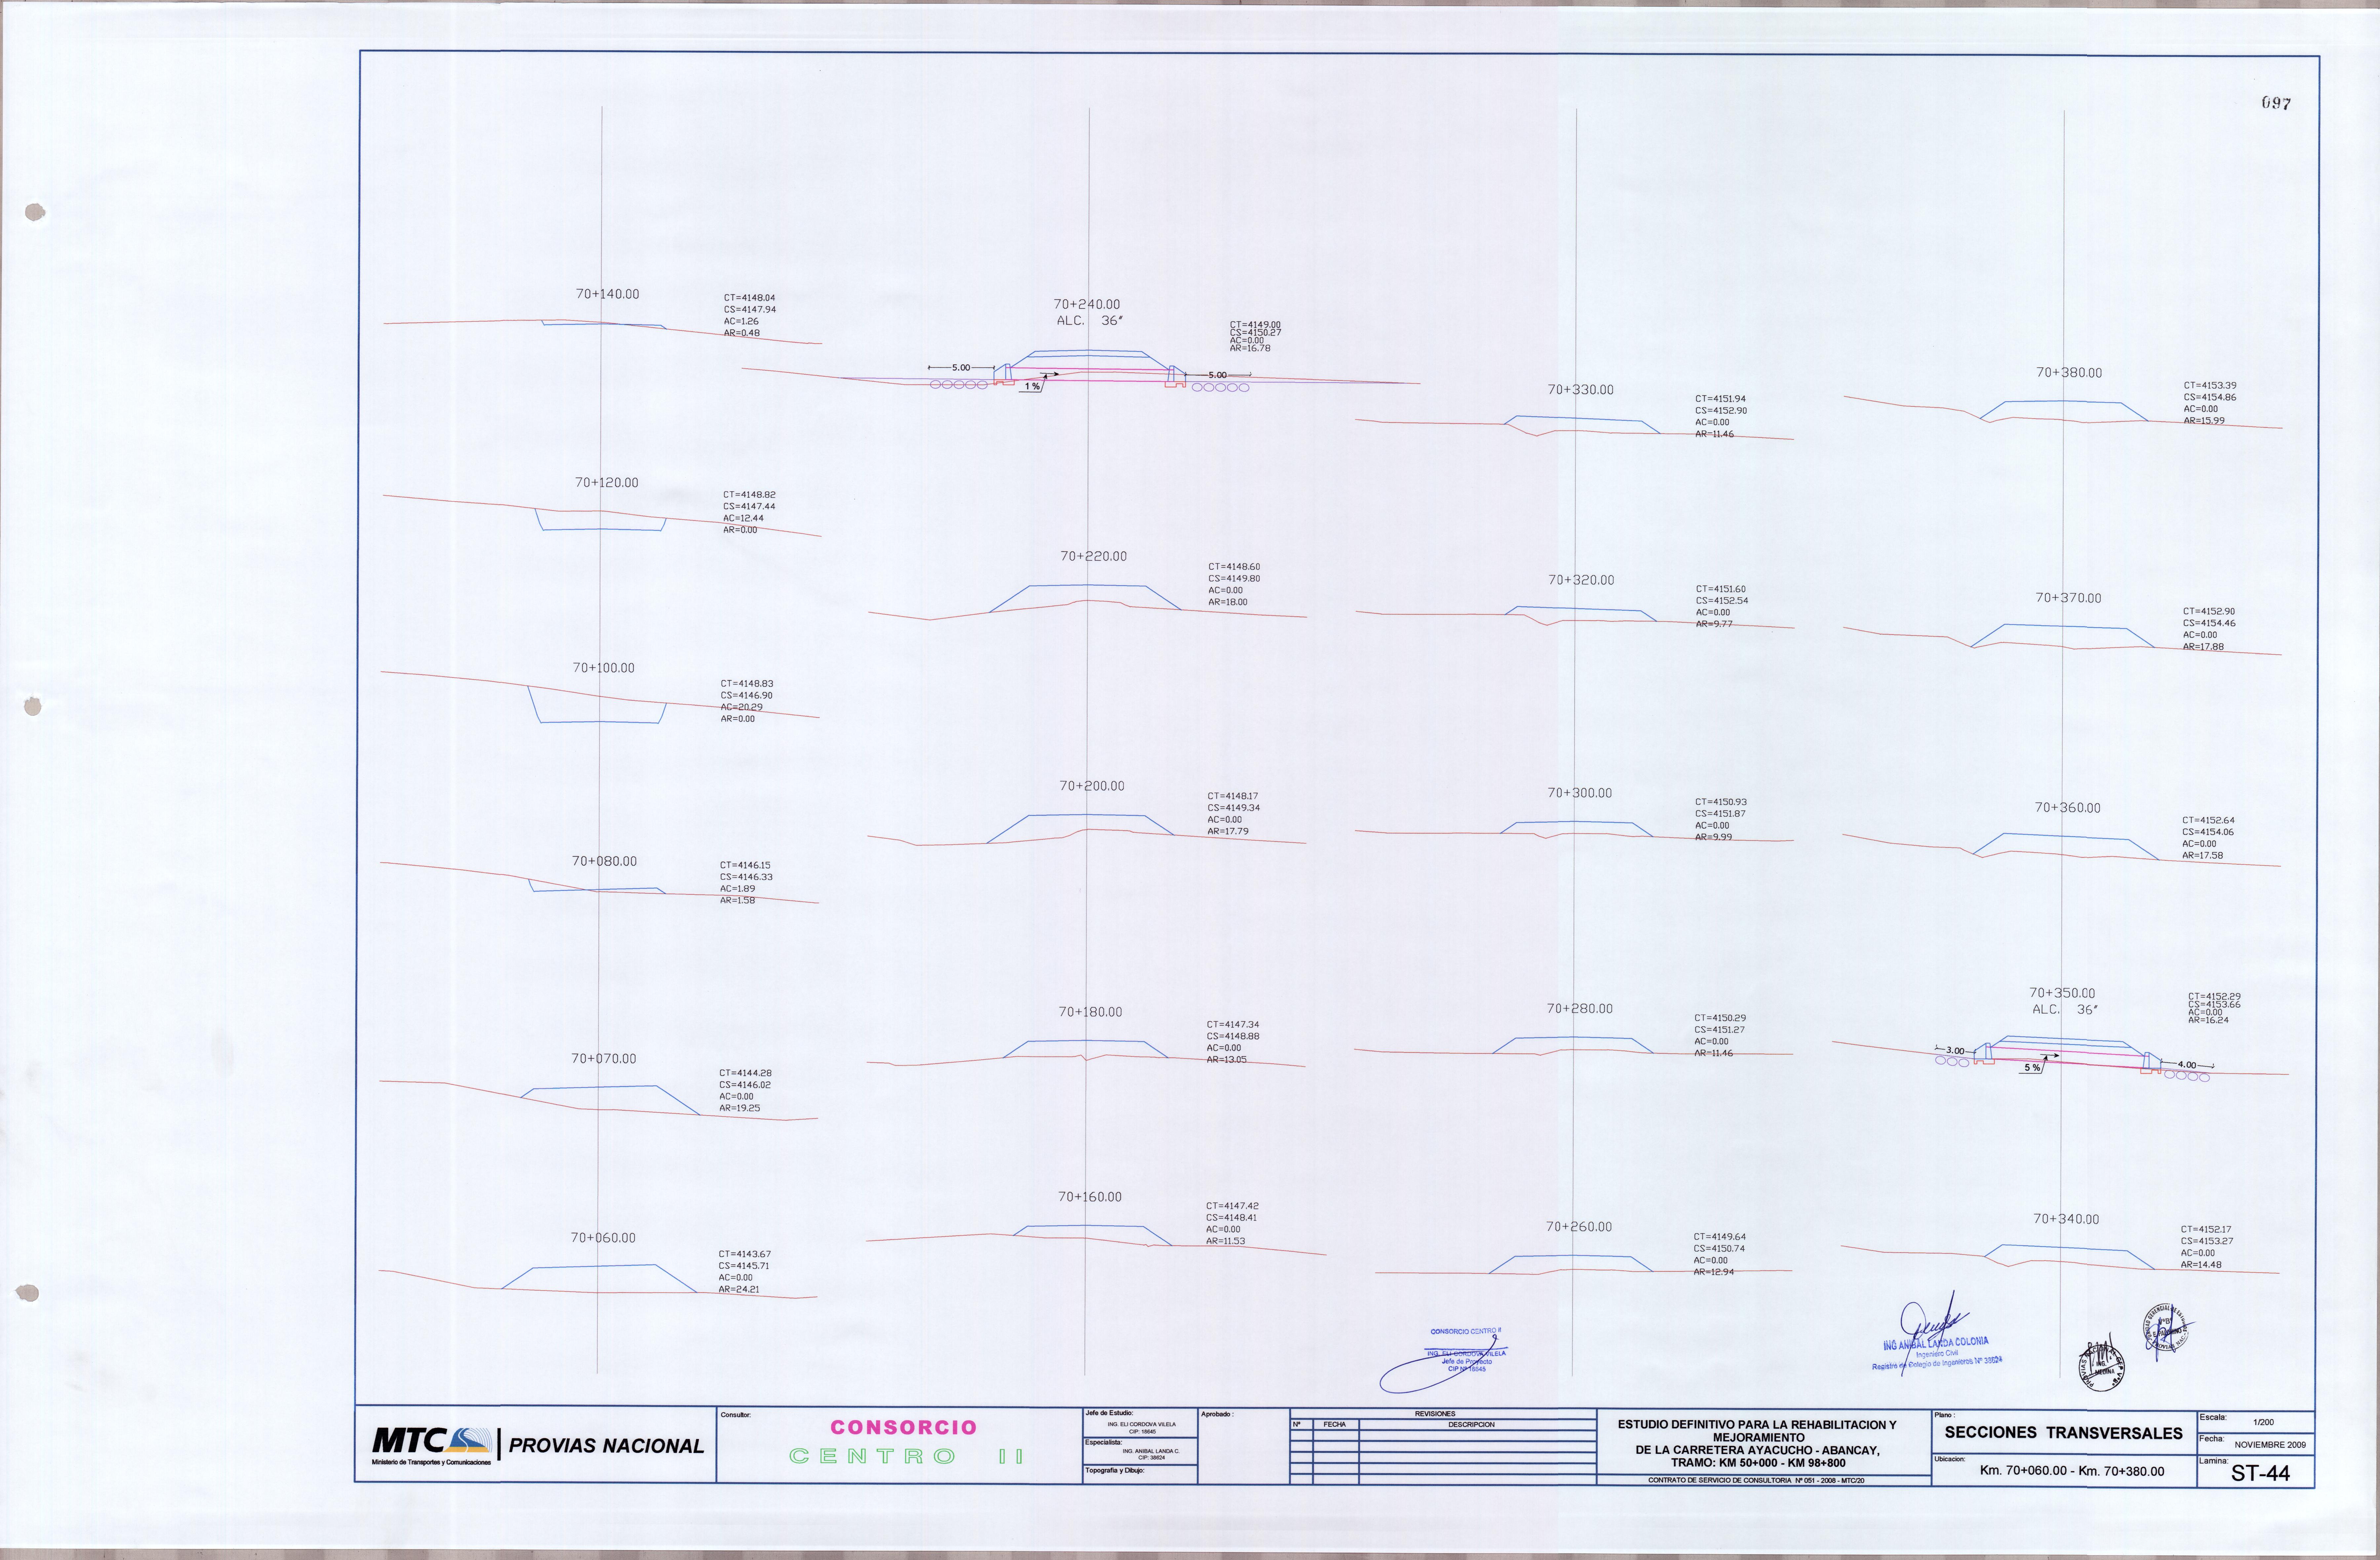Viewport: 2380px width, 1560px height.
Task: Click the value AR=15.99
Action: (x=2204, y=421)
